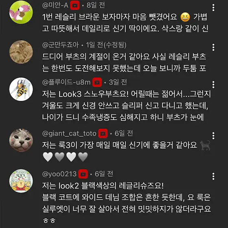
Task: Open three-dot menu on @yoo0213's comment
Action: pyautogui.click(x=213, y=176)
